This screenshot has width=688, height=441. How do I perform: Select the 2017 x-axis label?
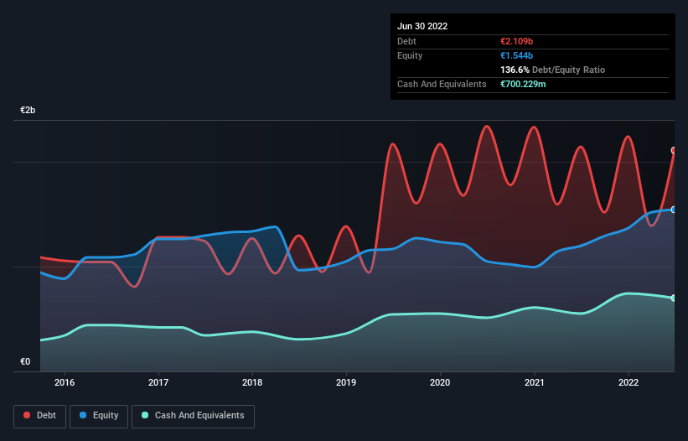[x=158, y=382]
